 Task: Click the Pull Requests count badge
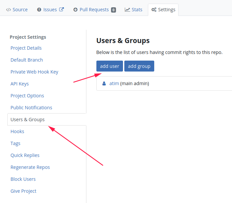click(x=113, y=10)
